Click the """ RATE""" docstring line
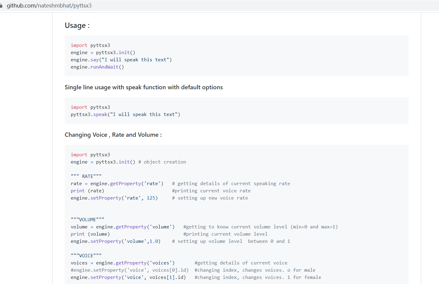 pyautogui.click(x=86, y=176)
